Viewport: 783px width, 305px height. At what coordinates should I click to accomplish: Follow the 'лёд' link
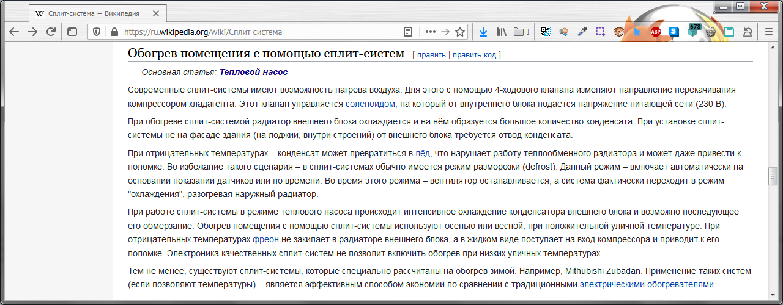point(422,152)
